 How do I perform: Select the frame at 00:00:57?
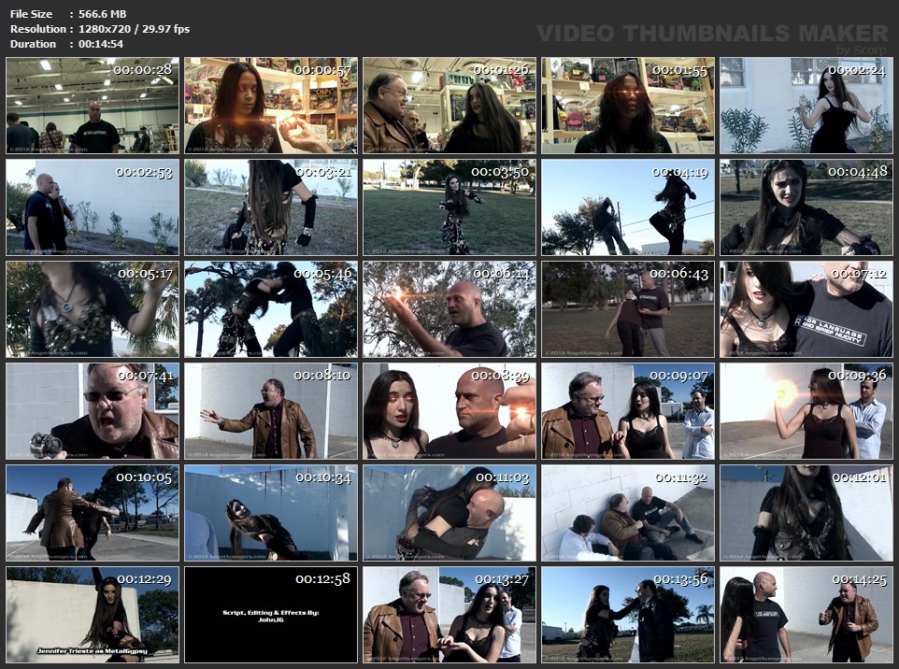271,106
